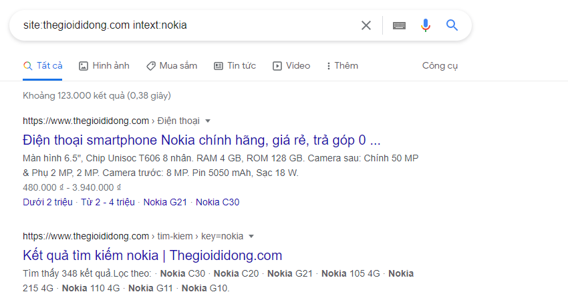This screenshot has width=568, height=308.
Task: Expand the Thêm more options menu
Action: click(x=342, y=65)
